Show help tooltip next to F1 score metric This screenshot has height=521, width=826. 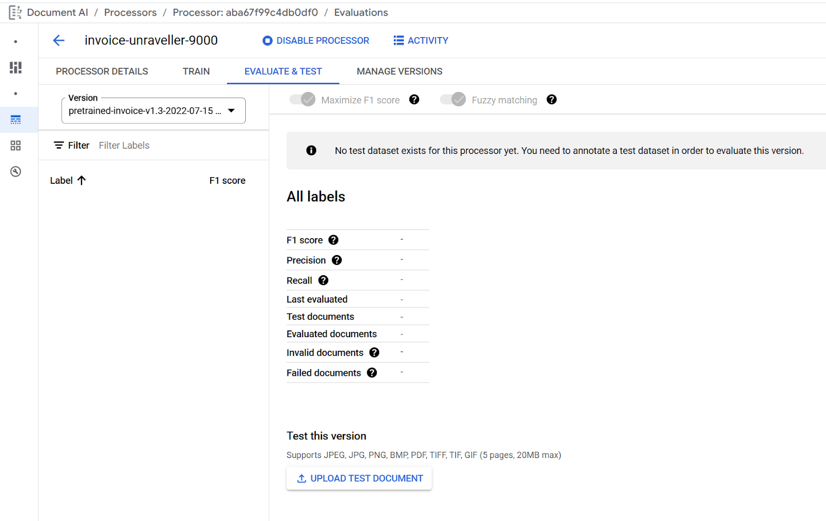[x=333, y=240]
